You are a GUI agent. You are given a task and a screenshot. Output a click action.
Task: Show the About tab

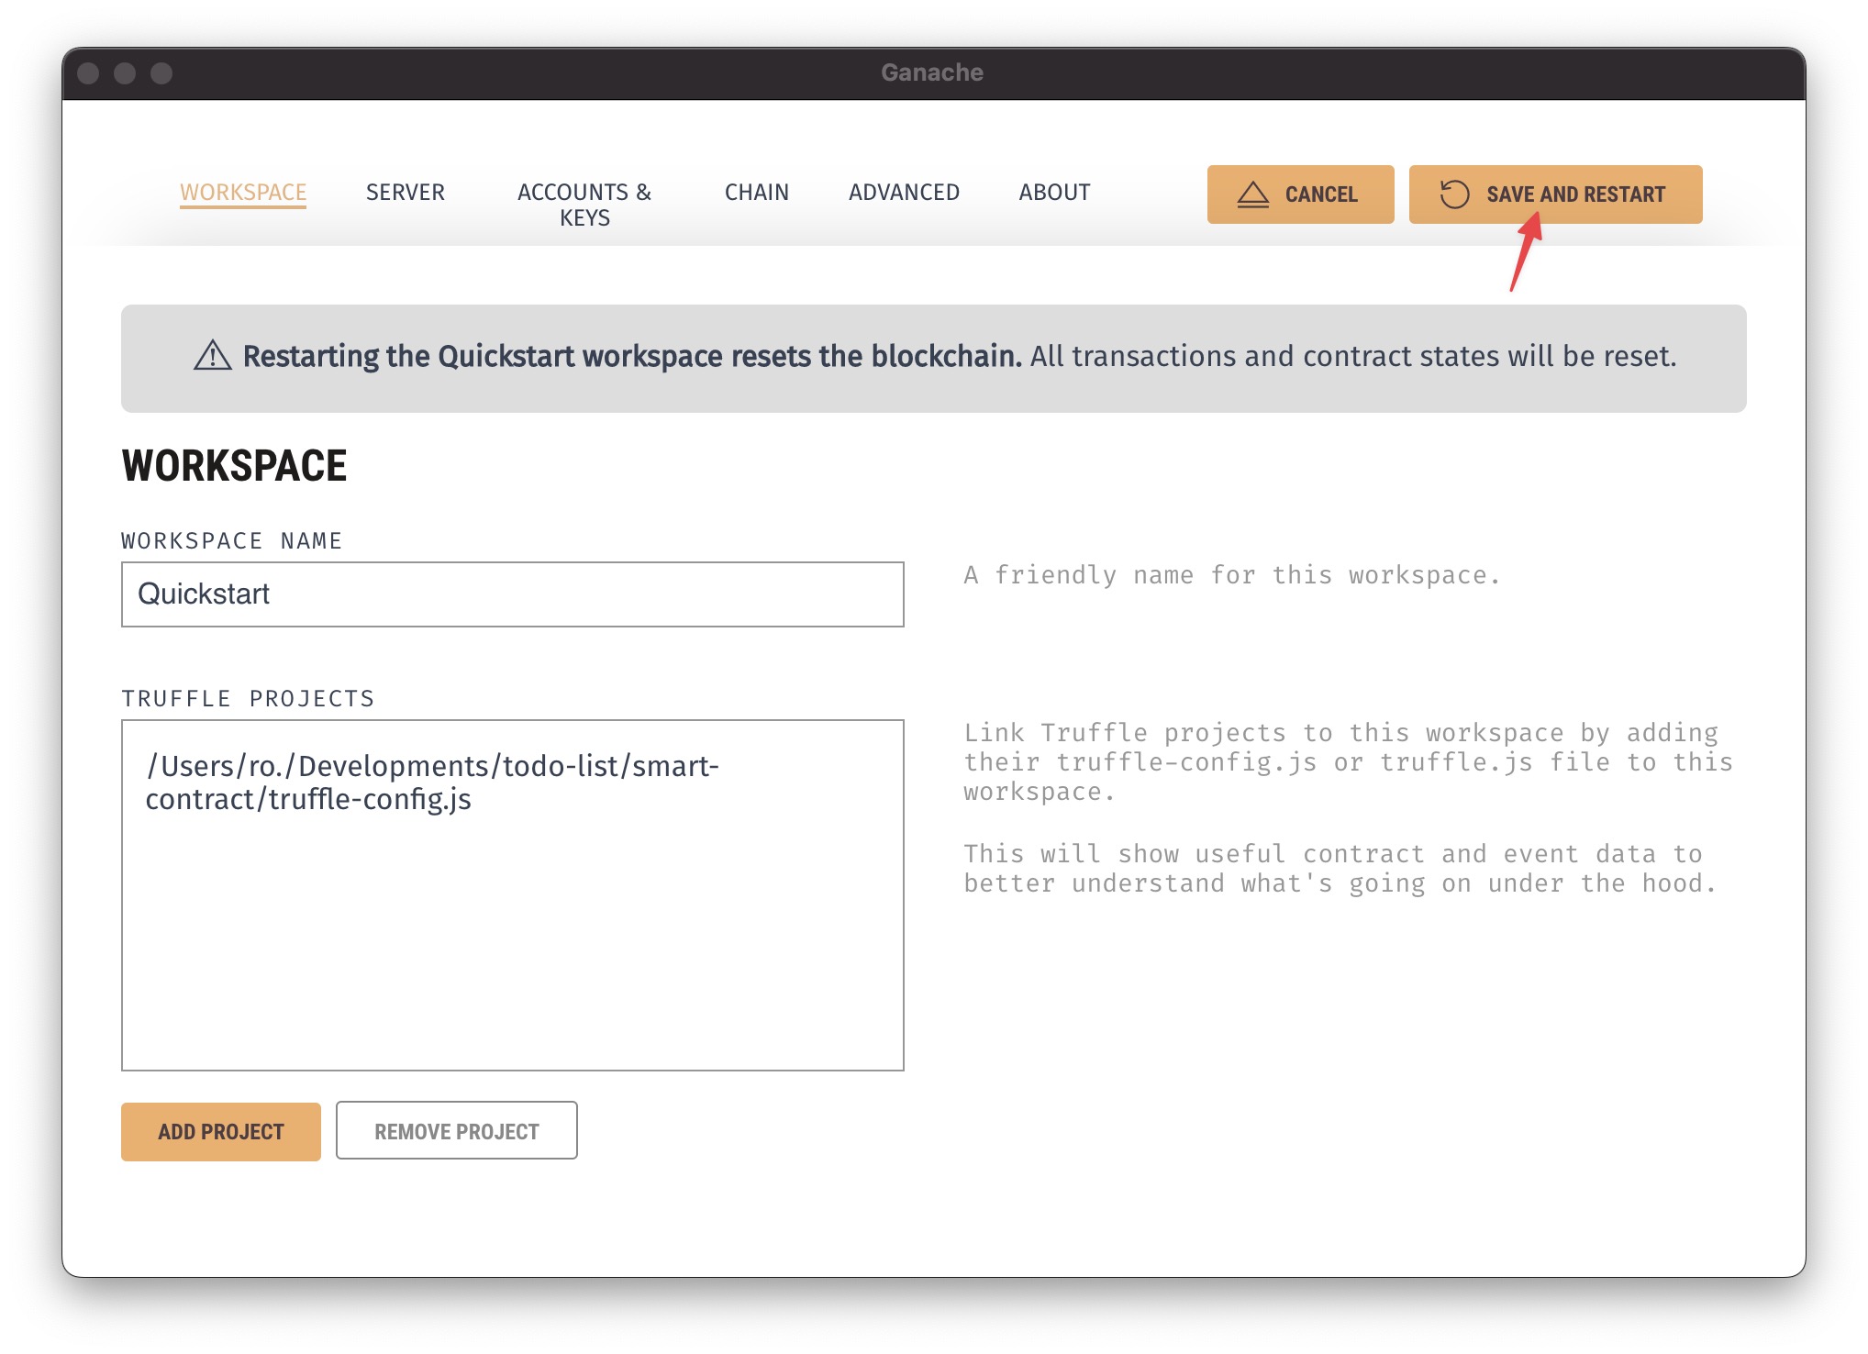point(1054,192)
